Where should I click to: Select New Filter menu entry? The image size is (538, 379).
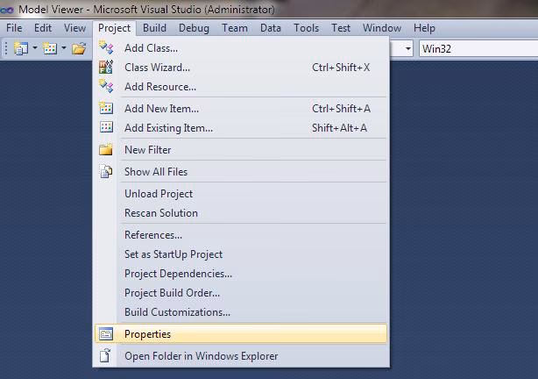[x=241, y=149]
